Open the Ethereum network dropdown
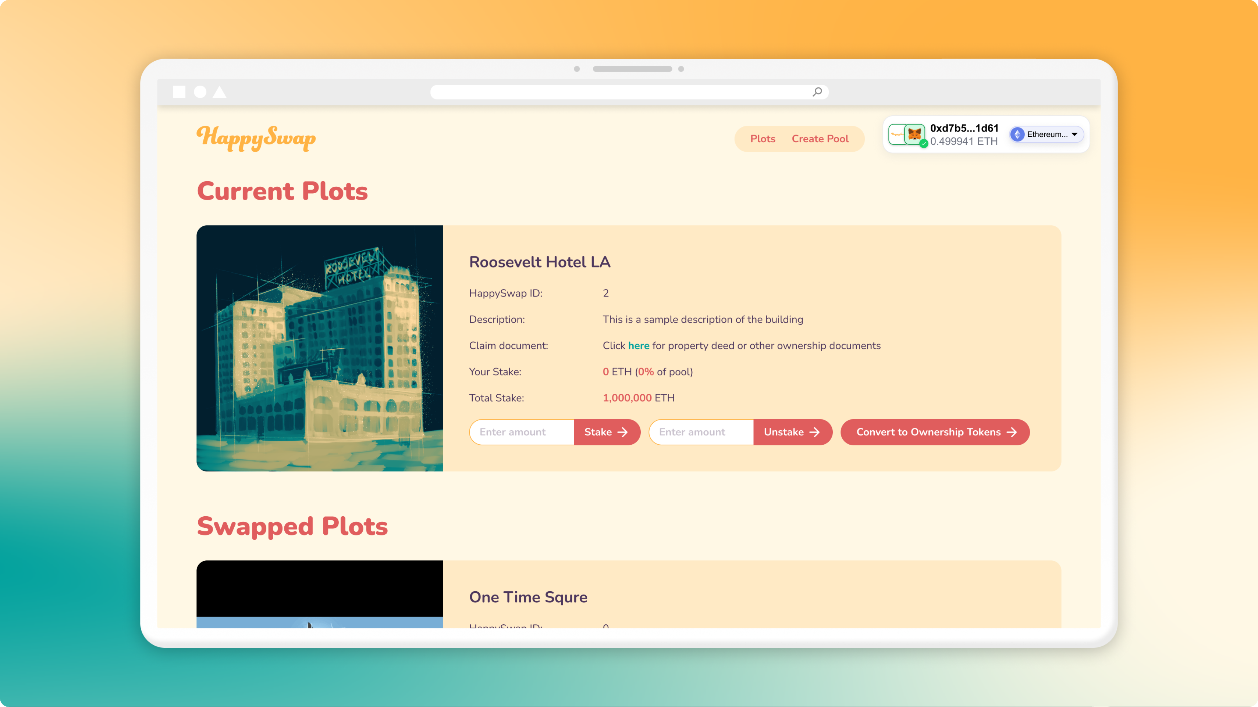 1047,134
